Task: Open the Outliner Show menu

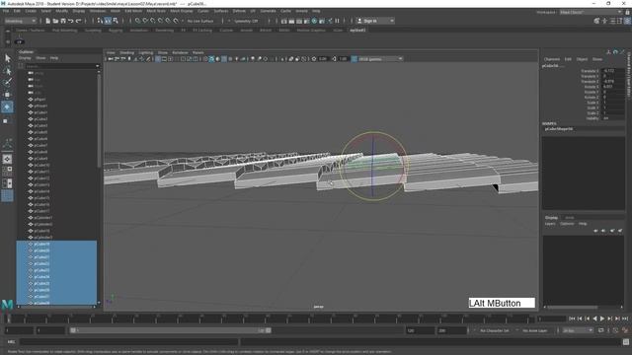Action: click(40, 58)
